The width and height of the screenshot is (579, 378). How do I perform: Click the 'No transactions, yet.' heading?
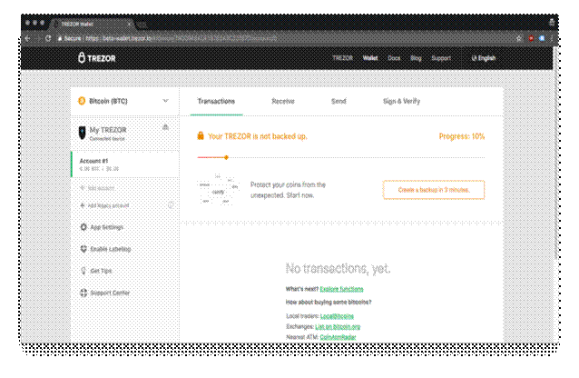click(338, 268)
